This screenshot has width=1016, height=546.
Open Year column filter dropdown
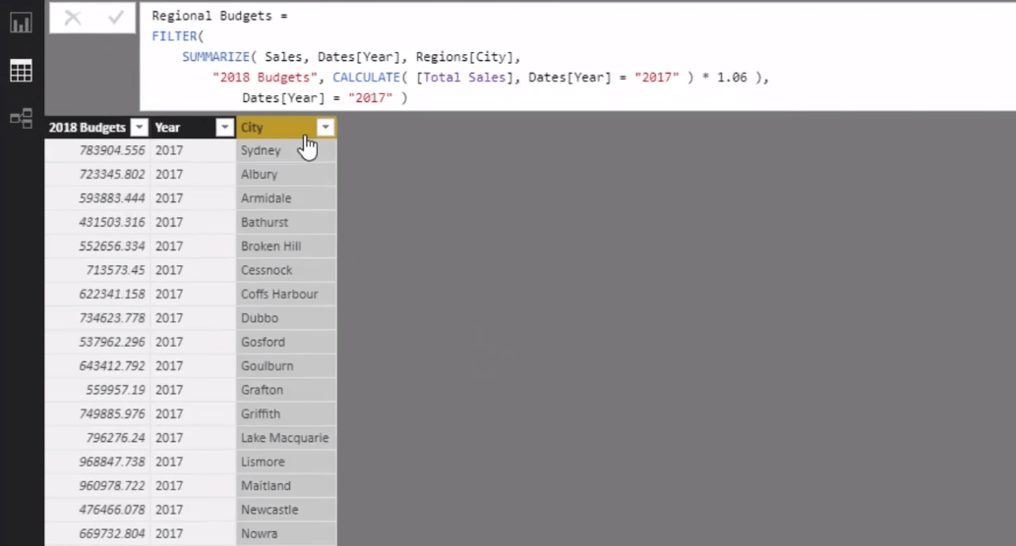point(224,128)
